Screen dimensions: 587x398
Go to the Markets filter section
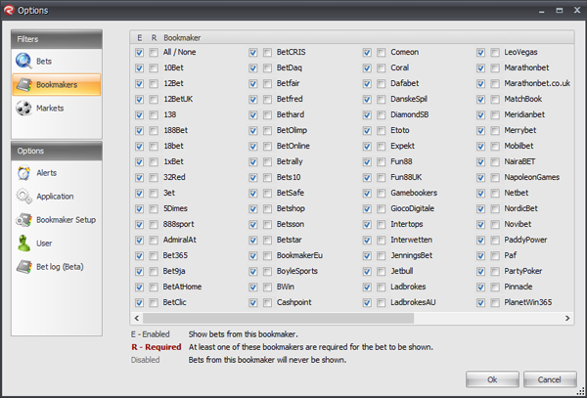[57, 109]
